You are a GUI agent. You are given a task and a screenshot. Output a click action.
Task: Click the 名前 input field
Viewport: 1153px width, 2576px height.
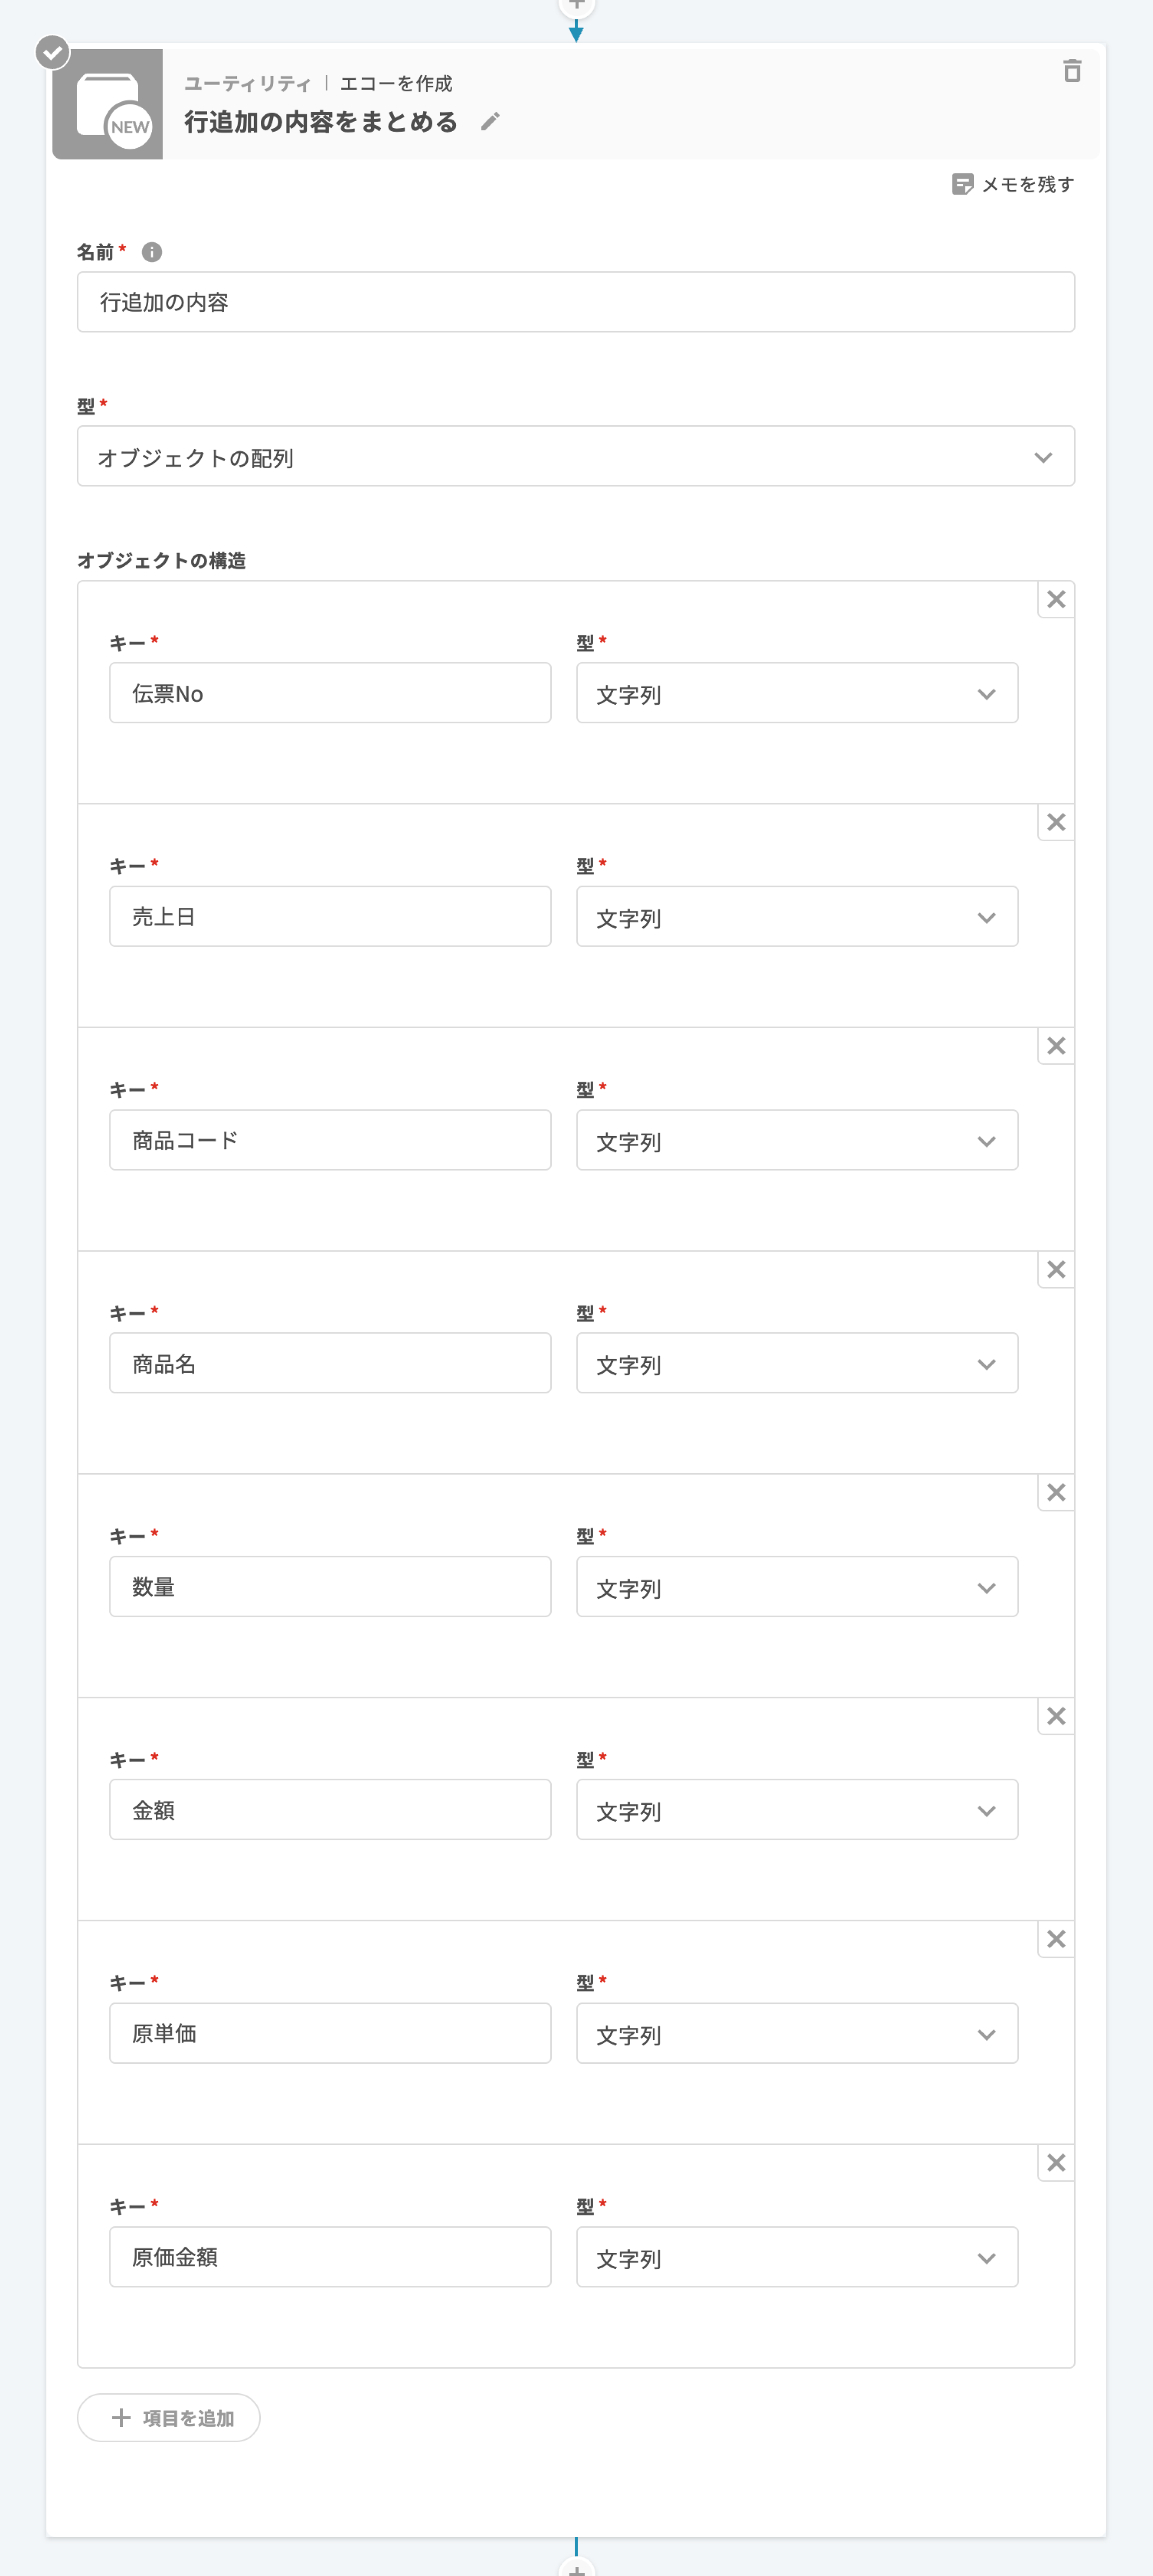[575, 302]
